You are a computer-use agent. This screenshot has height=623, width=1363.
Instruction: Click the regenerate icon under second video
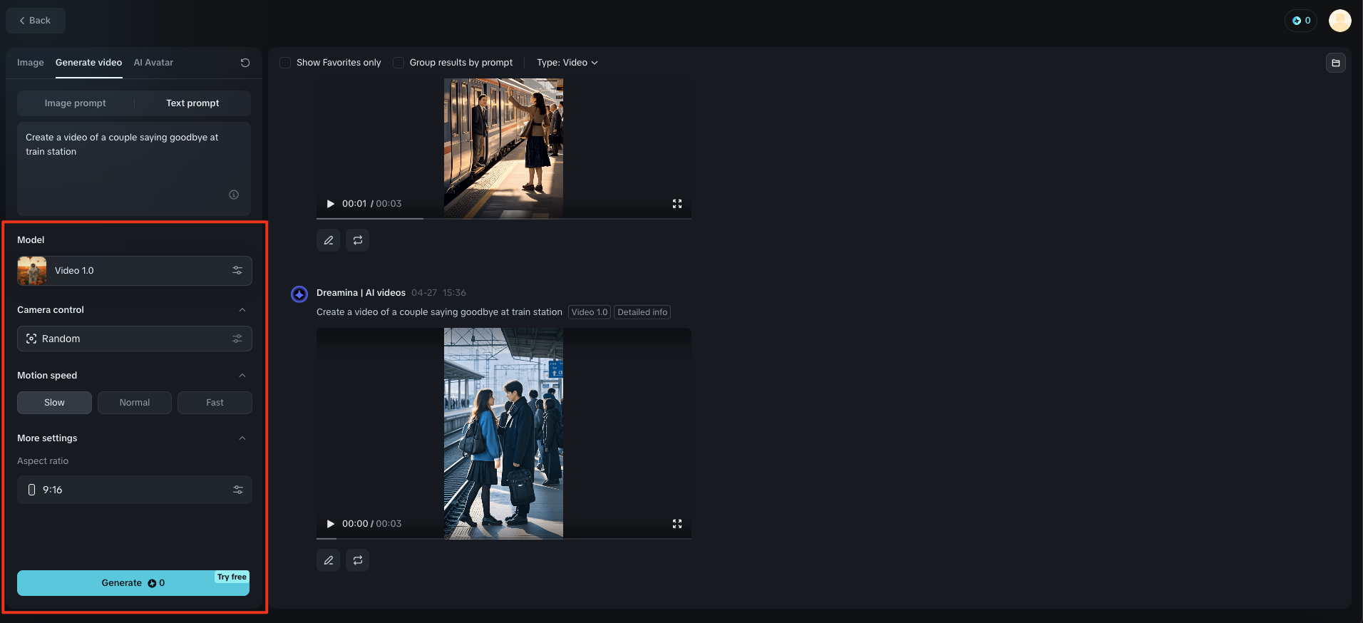tap(358, 560)
